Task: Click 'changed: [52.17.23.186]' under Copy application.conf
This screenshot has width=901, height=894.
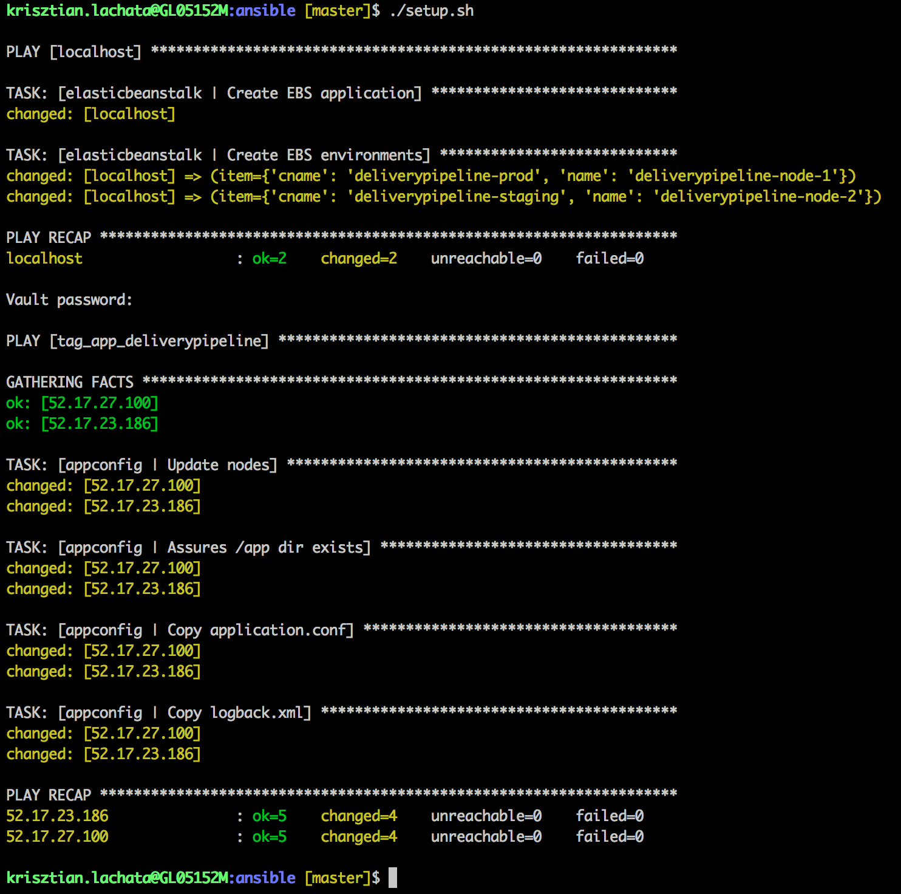Action: pos(104,672)
